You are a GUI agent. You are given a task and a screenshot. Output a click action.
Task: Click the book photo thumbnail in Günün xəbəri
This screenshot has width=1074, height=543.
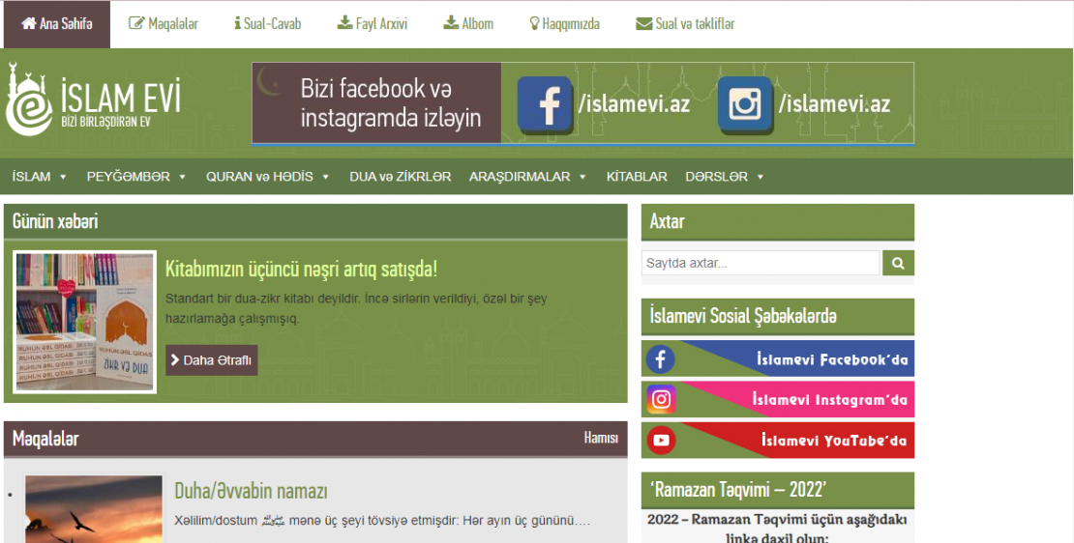pyautogui.click(x=85, y=322)
